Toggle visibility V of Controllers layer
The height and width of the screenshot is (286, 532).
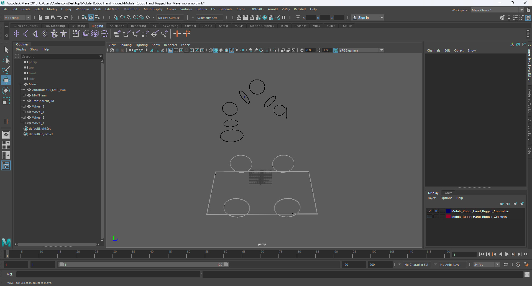(430, 211)
